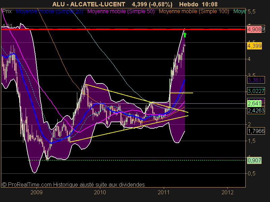The height and width of the screenshot is (202, 270).
Task: Click the 4 price axis label
Action: tap(249, 59)
